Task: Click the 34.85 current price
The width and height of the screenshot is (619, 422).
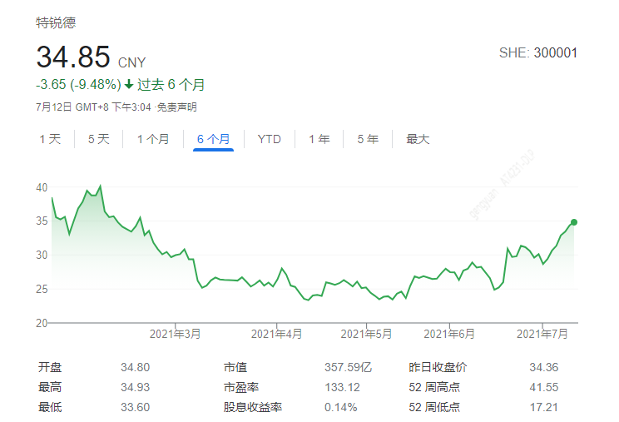Action: (73, 57)
